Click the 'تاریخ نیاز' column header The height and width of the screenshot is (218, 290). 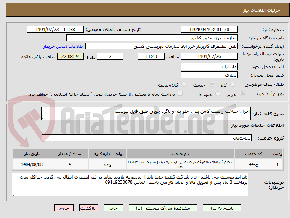tap(32, 154)
